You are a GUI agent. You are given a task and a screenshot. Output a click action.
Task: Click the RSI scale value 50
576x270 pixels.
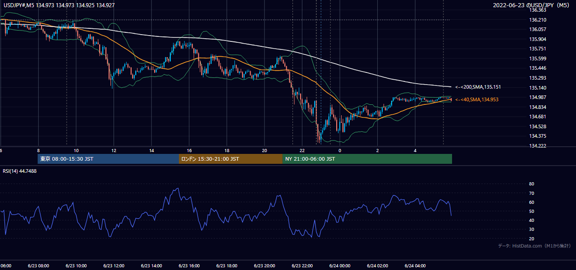click(x=531, y=211)
